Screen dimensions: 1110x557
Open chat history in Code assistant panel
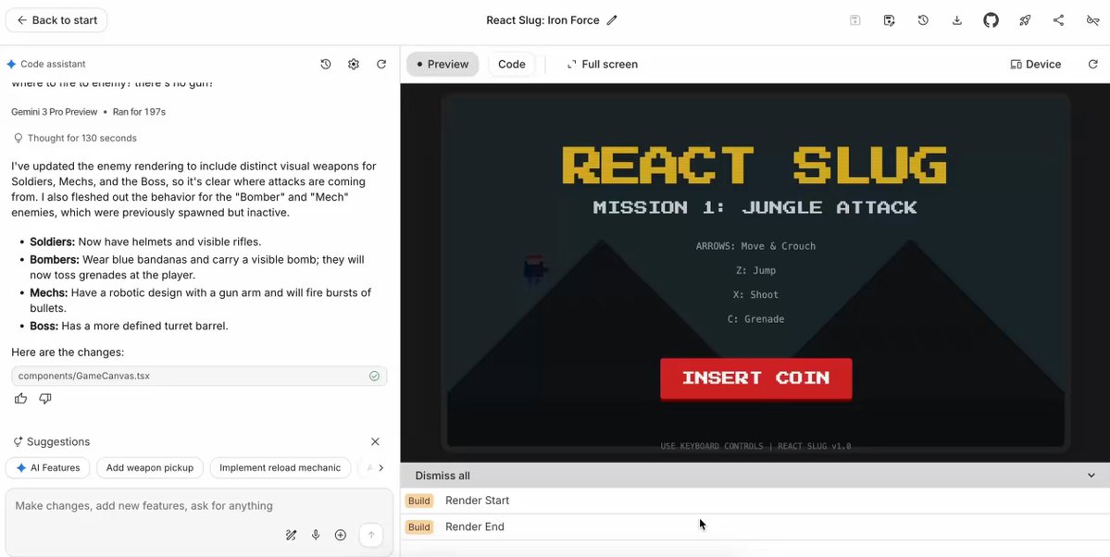[326, 64]
